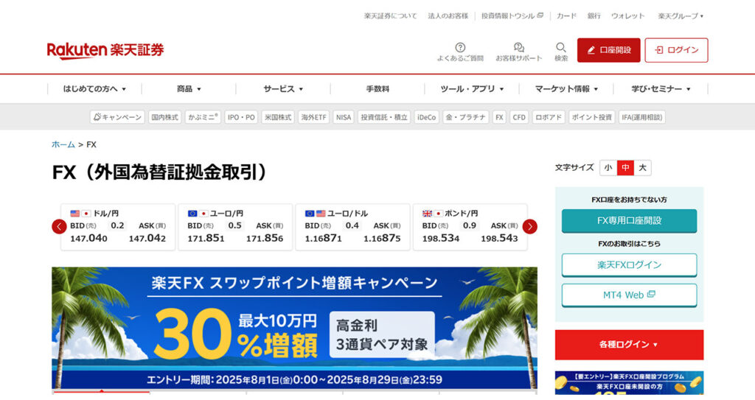Go to ホーム breadcrumb link
755x400 pixels.
click(x=63, y=144)
